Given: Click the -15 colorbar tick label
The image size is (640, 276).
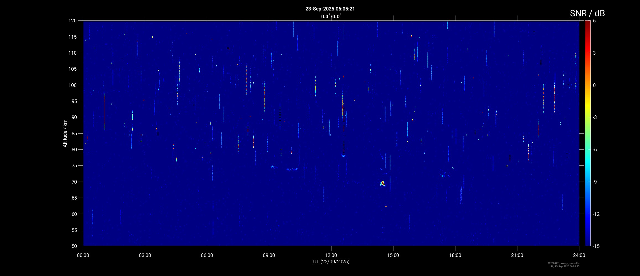Looking at the screenshot, I should (x=596, y=246).
